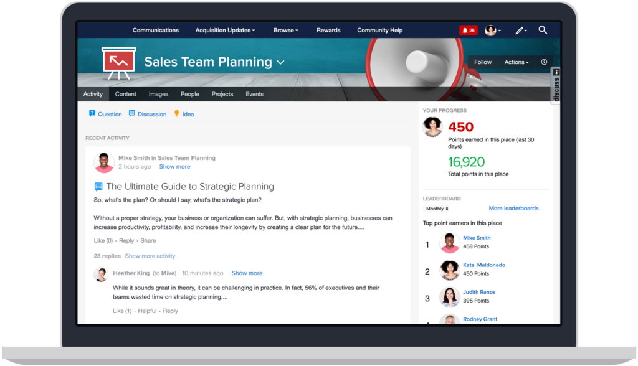Follow the Sales Team Planning place
The height and width of the screenshot is (366, 638).
click(x=482, y=62)
